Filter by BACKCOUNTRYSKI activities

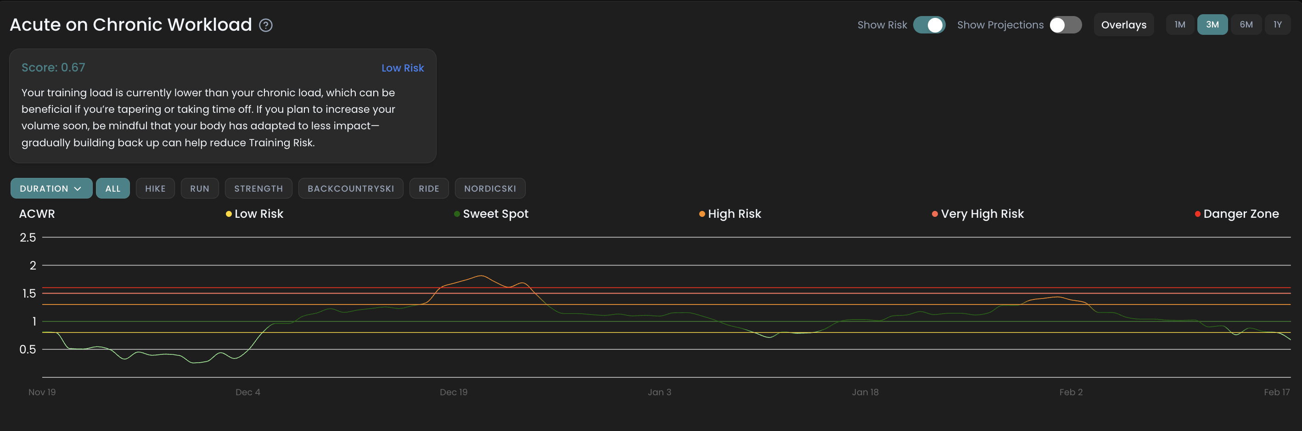[x=350, y=188]
